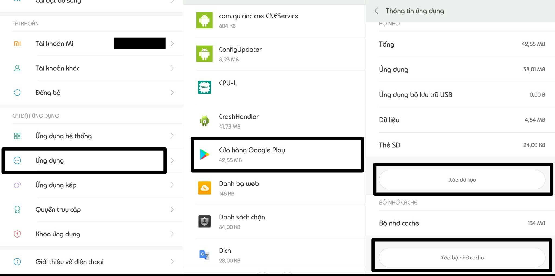
Task: Expand Tài khoản khác with its chevron
Action: (172, 68)
